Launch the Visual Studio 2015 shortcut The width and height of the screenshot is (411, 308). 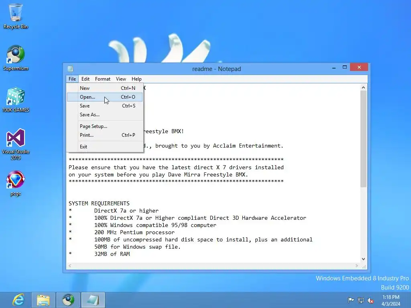coord(16,144)
